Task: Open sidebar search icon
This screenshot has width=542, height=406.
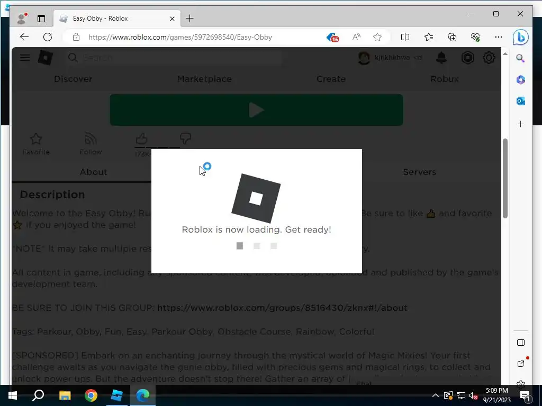Action: click(x=521, y=58)
